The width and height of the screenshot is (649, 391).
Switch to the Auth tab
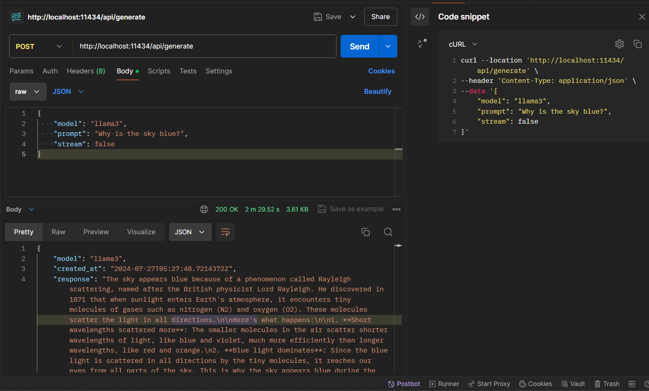(x=50, y=71)
